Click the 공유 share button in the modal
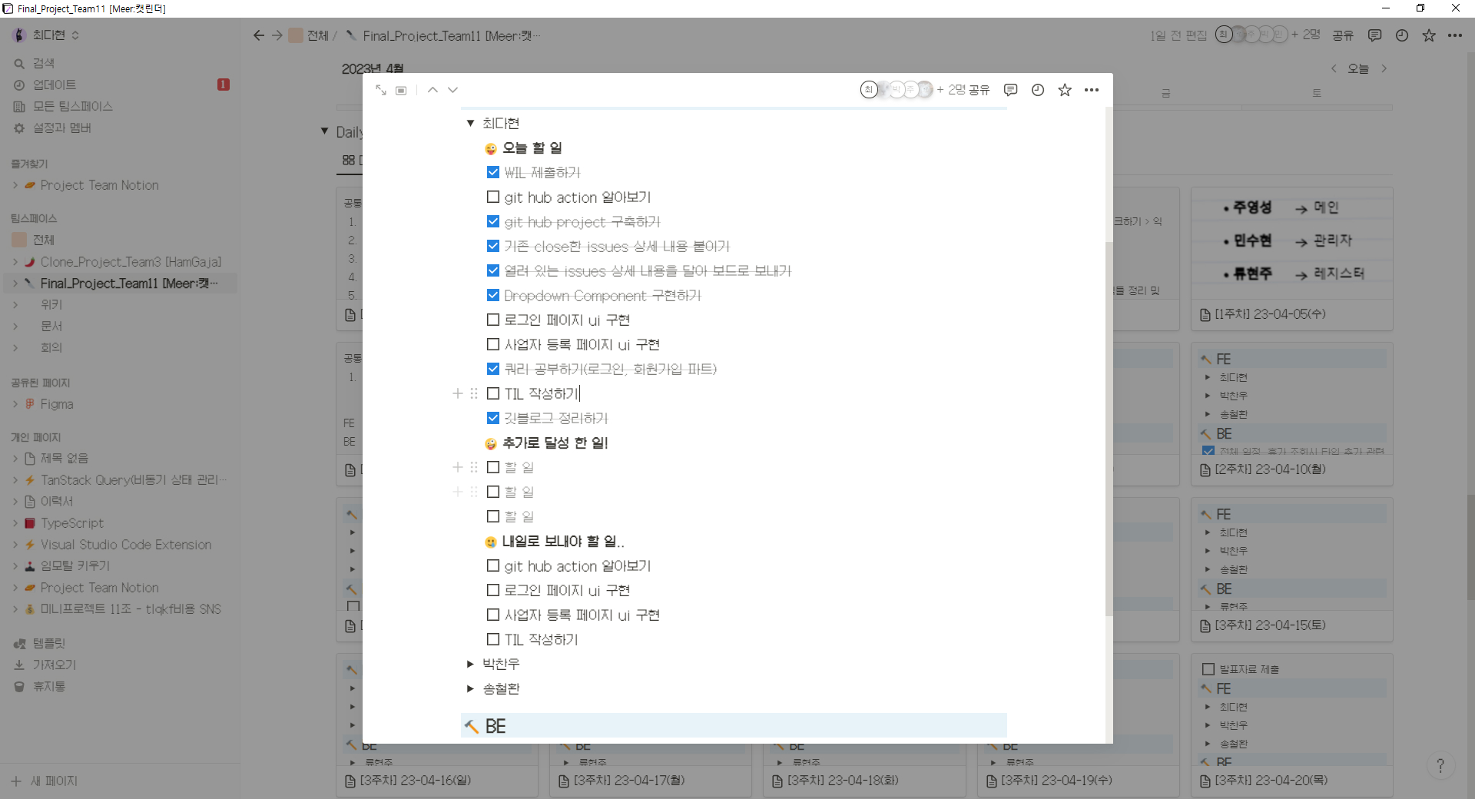This screenshot has height=799, width=1475. (x=979, y=90)
